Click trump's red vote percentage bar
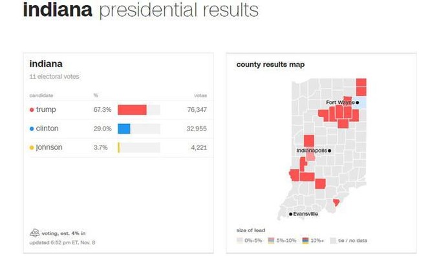 132,110
